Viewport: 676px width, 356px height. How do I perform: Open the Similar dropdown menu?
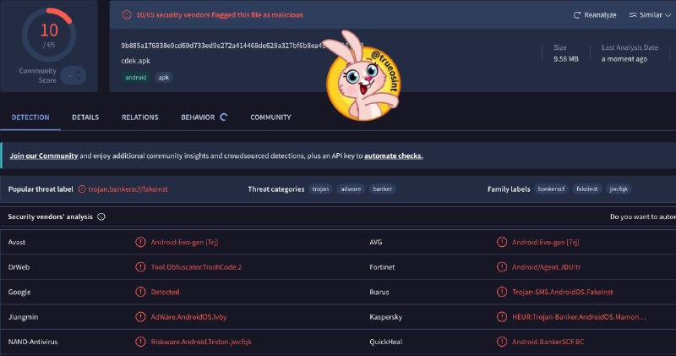click(x=650, y=15)
